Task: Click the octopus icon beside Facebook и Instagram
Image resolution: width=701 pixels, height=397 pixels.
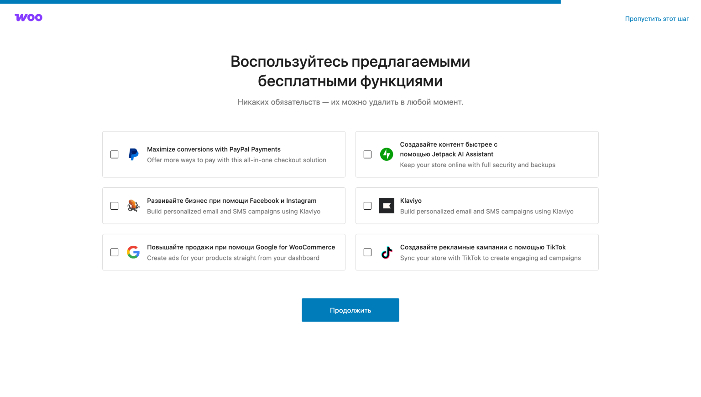Action: coord(133,206)
